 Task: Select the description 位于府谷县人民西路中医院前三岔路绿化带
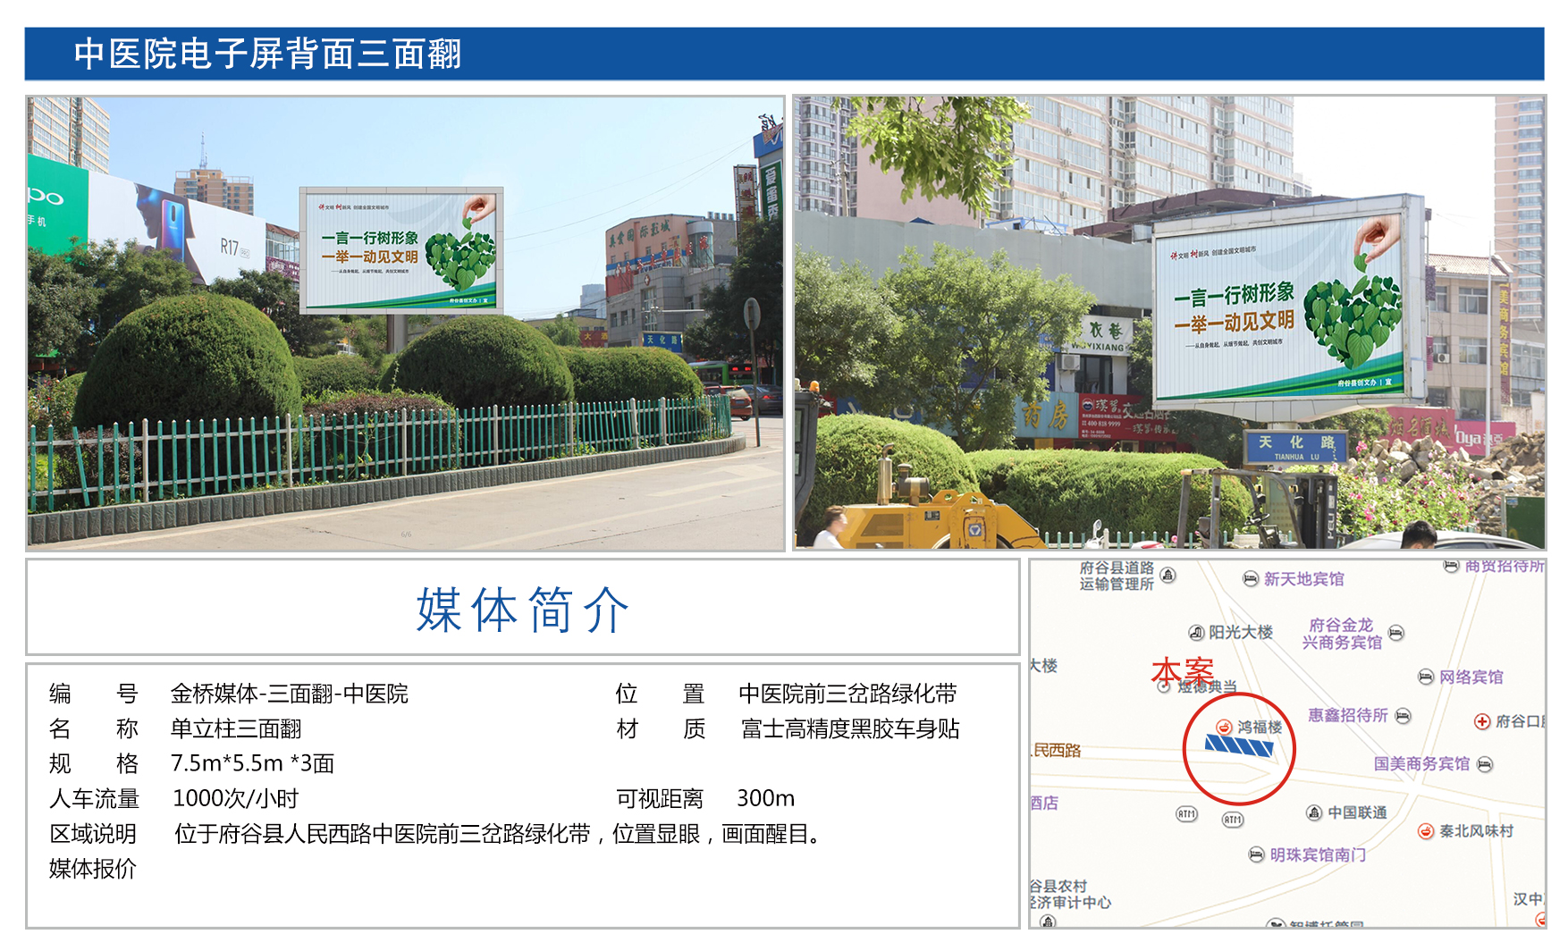tap(383, 834)
